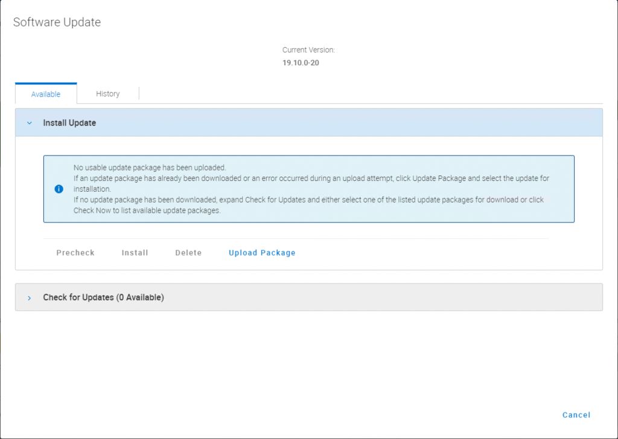The image size is (618, 439).
Task: Click the Install Update header label
Action: 69,122
